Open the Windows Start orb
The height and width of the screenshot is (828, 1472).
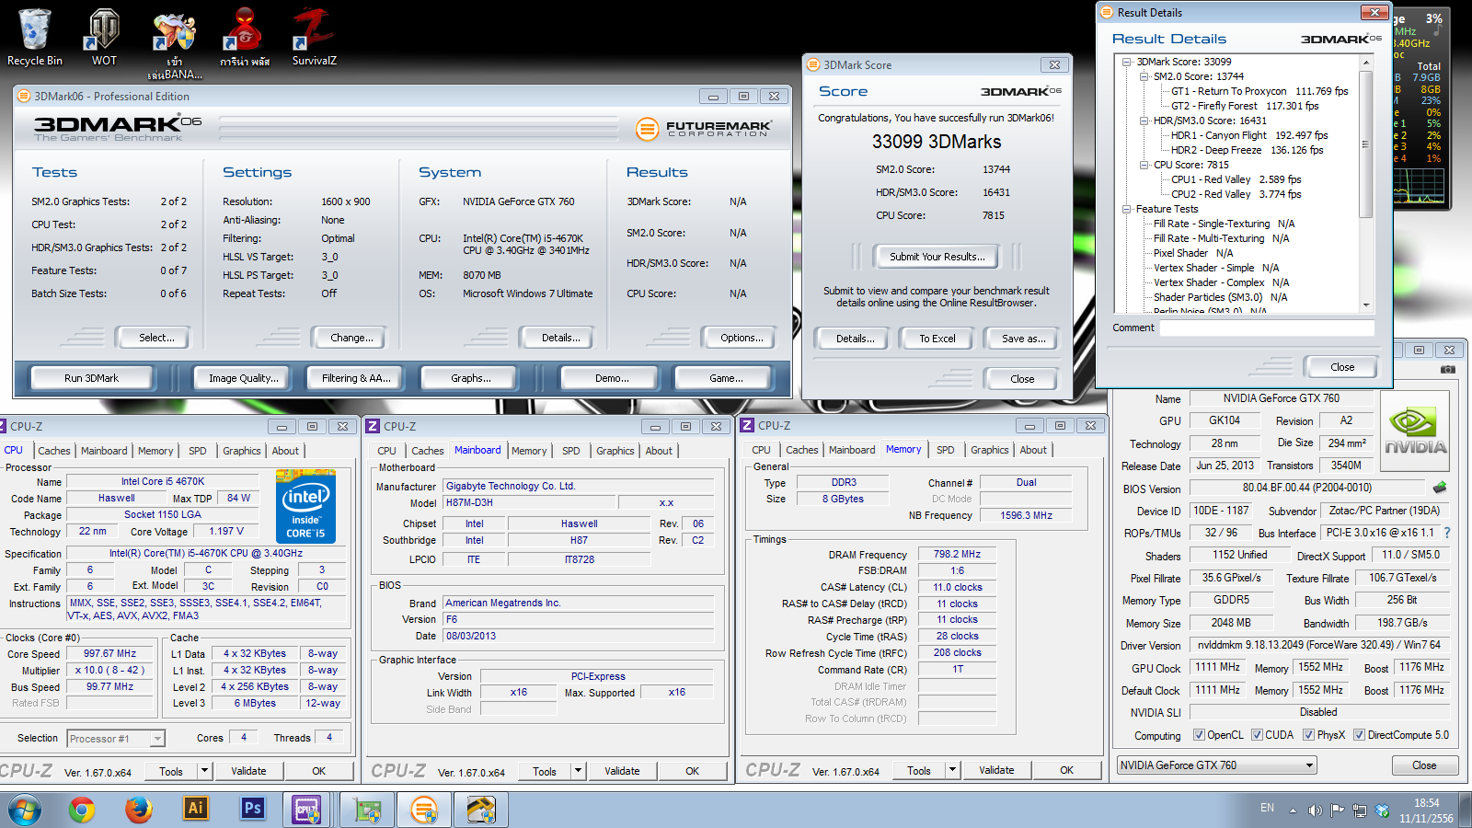[x=25, y=810]
